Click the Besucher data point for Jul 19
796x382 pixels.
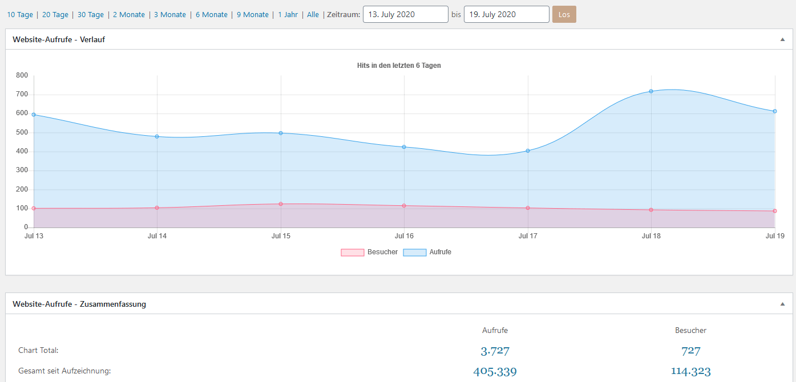click(775, 211)
